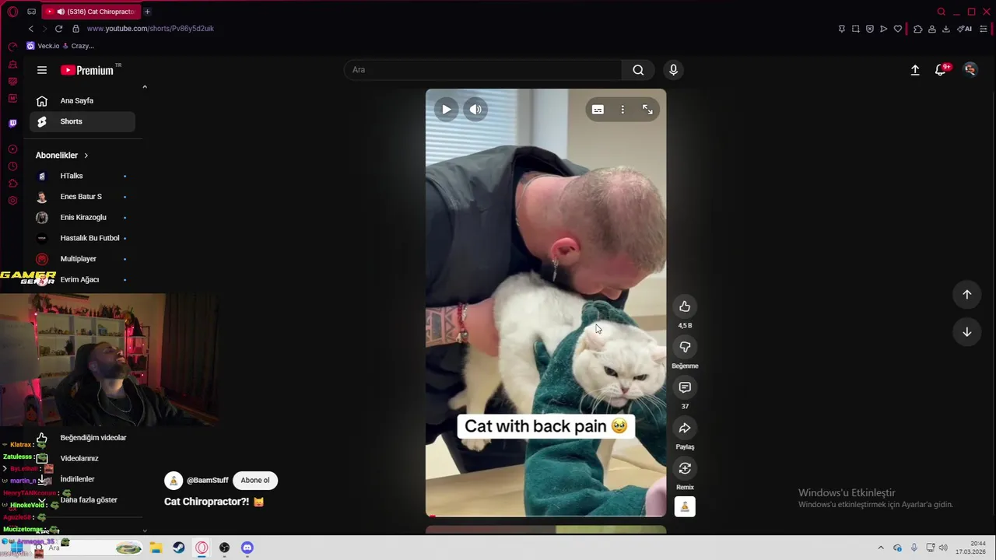Image resolution: width=996 pixels, height=560 pixels.
Task: Go to the previous Short with up arrow
Action: pos(967,295)
